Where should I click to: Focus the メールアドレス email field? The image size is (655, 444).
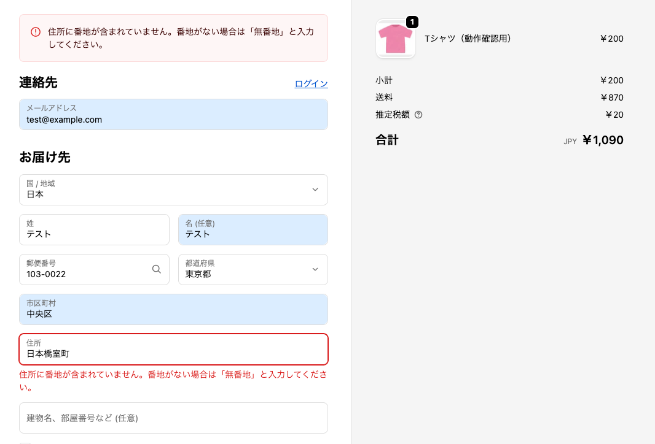point(173,115)
